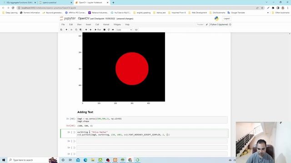Open File Explorer from the taskbar

(93, 160)
